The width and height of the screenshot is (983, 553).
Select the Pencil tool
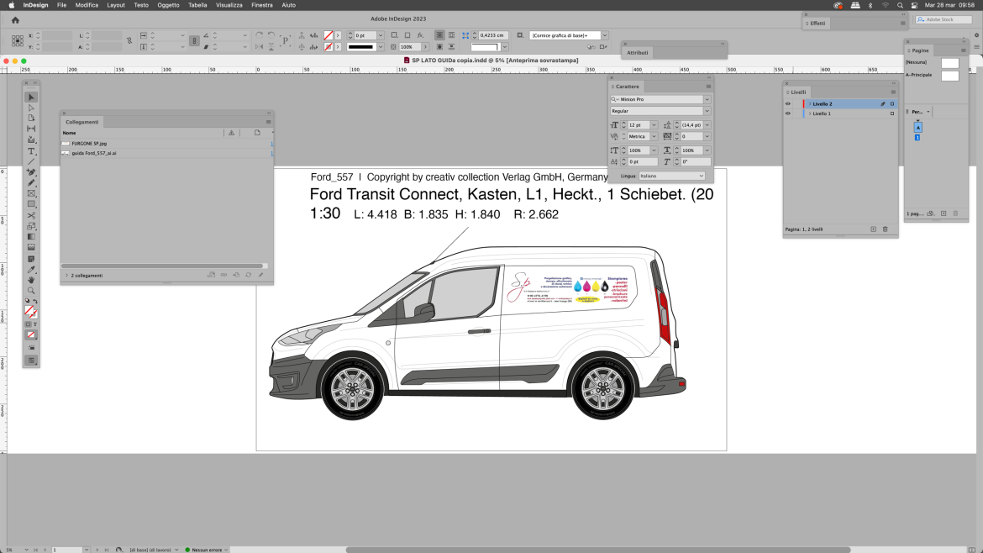(31, 182)
